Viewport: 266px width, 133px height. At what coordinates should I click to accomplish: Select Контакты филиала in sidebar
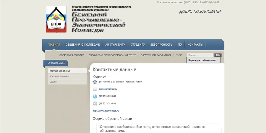pos(59,76)
